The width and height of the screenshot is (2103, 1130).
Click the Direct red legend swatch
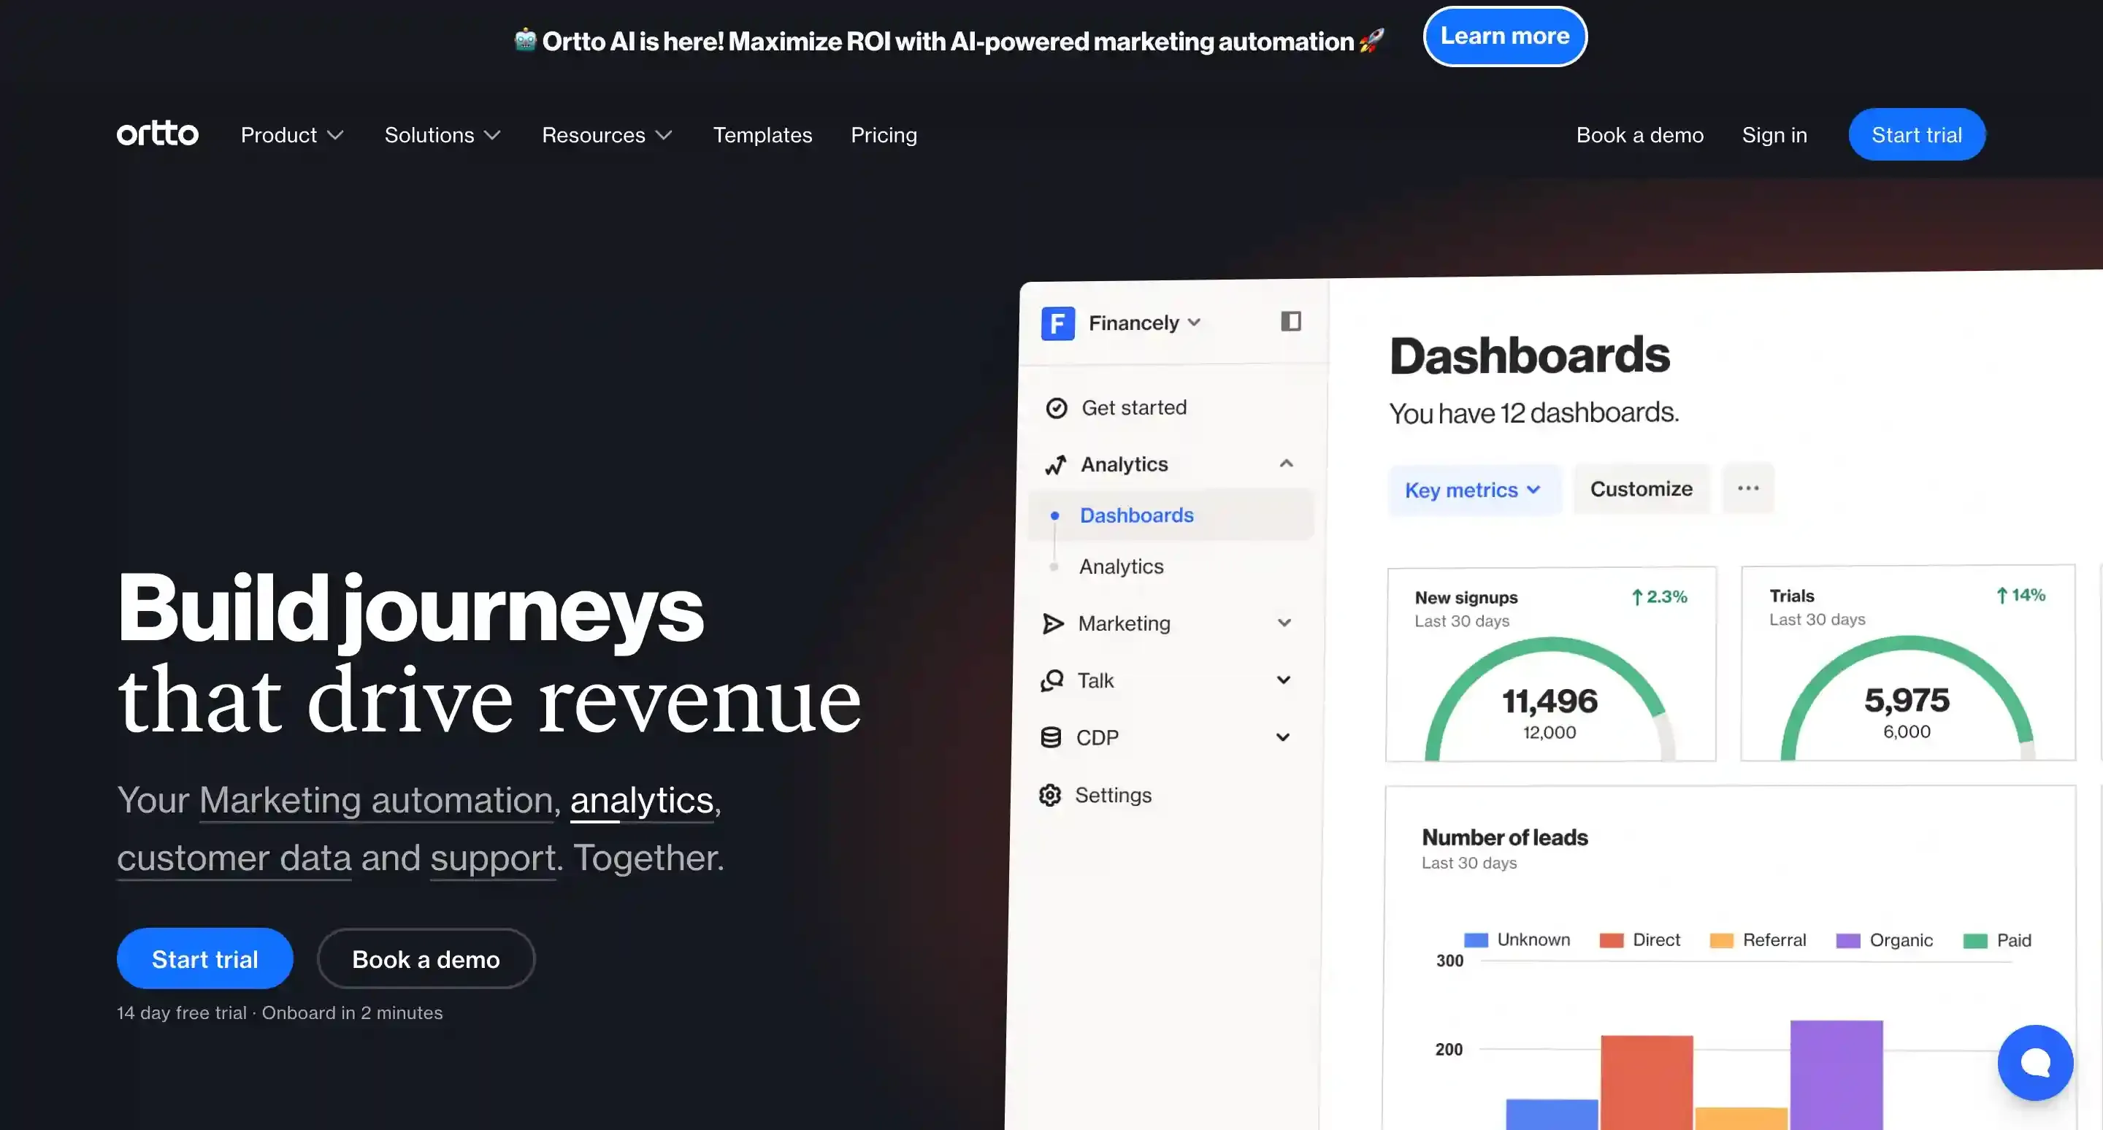tap(1611, 940)
